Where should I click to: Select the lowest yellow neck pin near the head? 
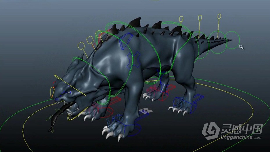coord(81,46)
